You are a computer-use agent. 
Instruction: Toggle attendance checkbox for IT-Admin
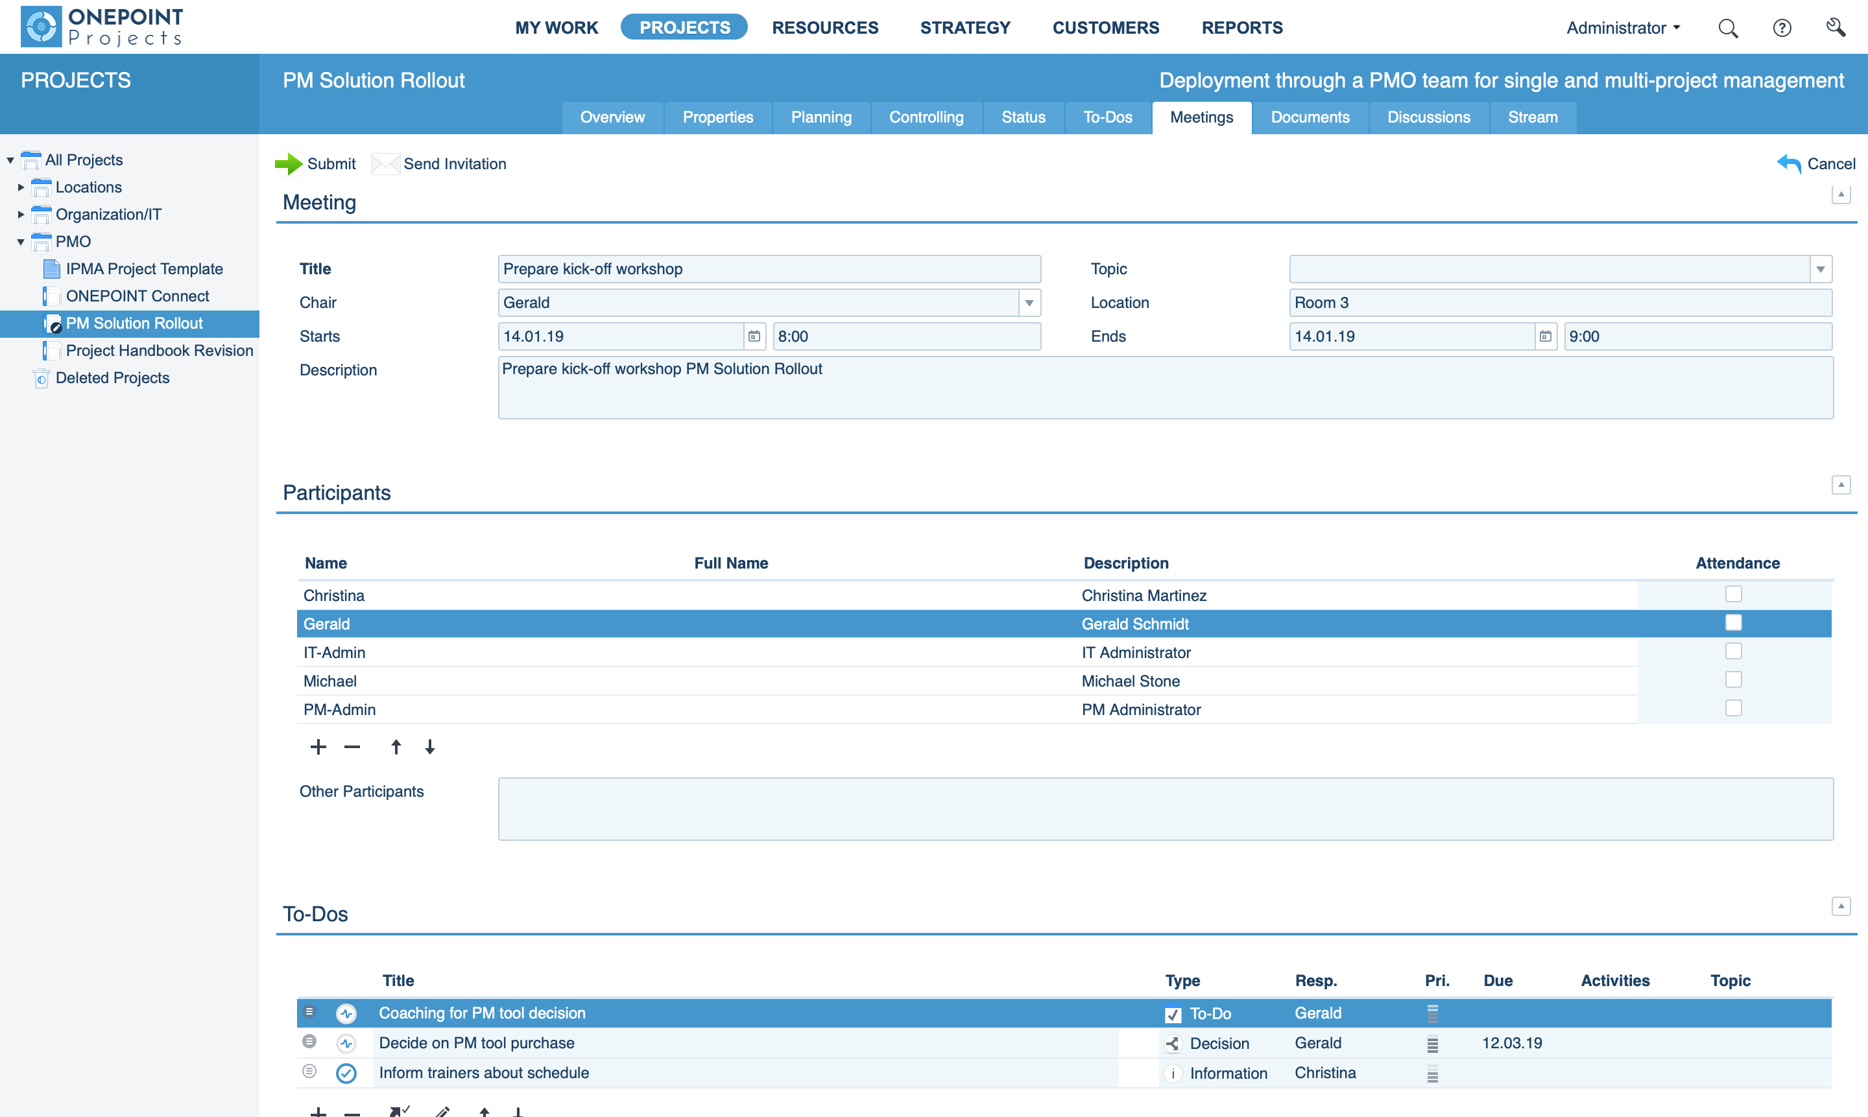1733,651
